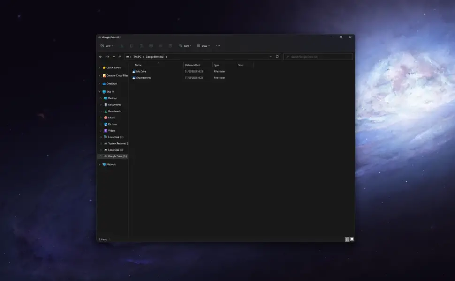Select Quick access in sidebar
The image size is (455, 281).
114,67
